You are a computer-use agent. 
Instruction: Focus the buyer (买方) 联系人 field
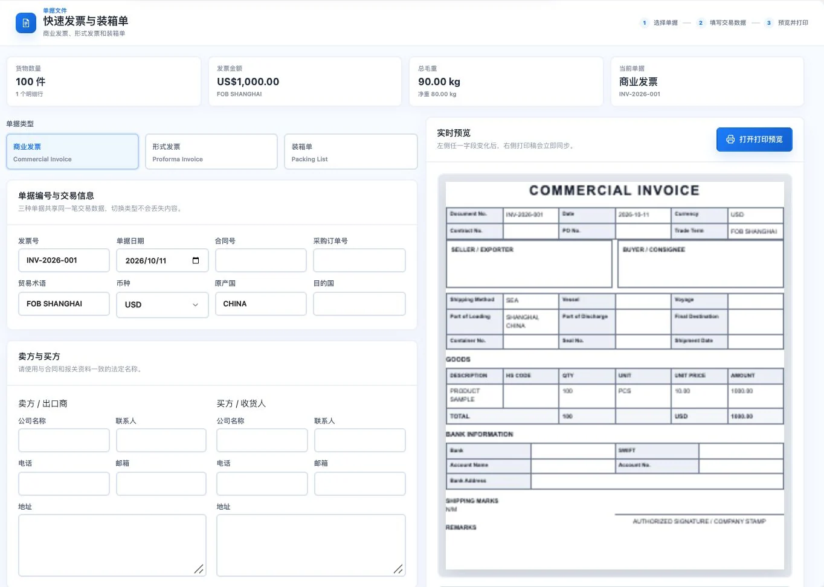point(360,440)
